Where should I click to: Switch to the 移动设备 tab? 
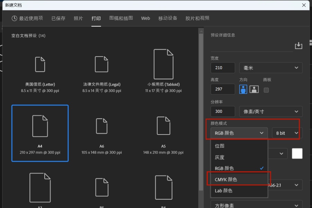click(167, 18)
